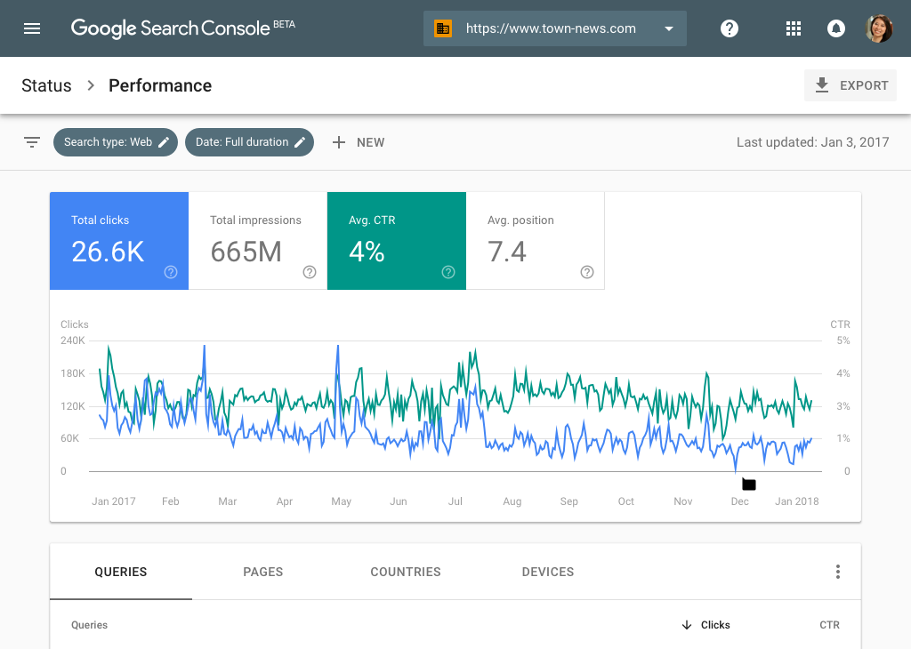911x649 pixels.
Task: Click the filter icon below the header
Action: click(32, 142)
